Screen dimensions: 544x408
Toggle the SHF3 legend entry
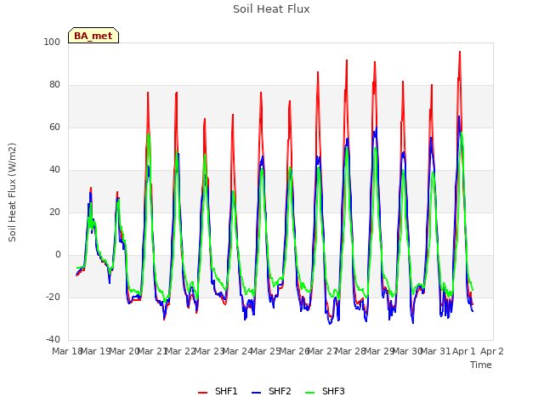325,391
